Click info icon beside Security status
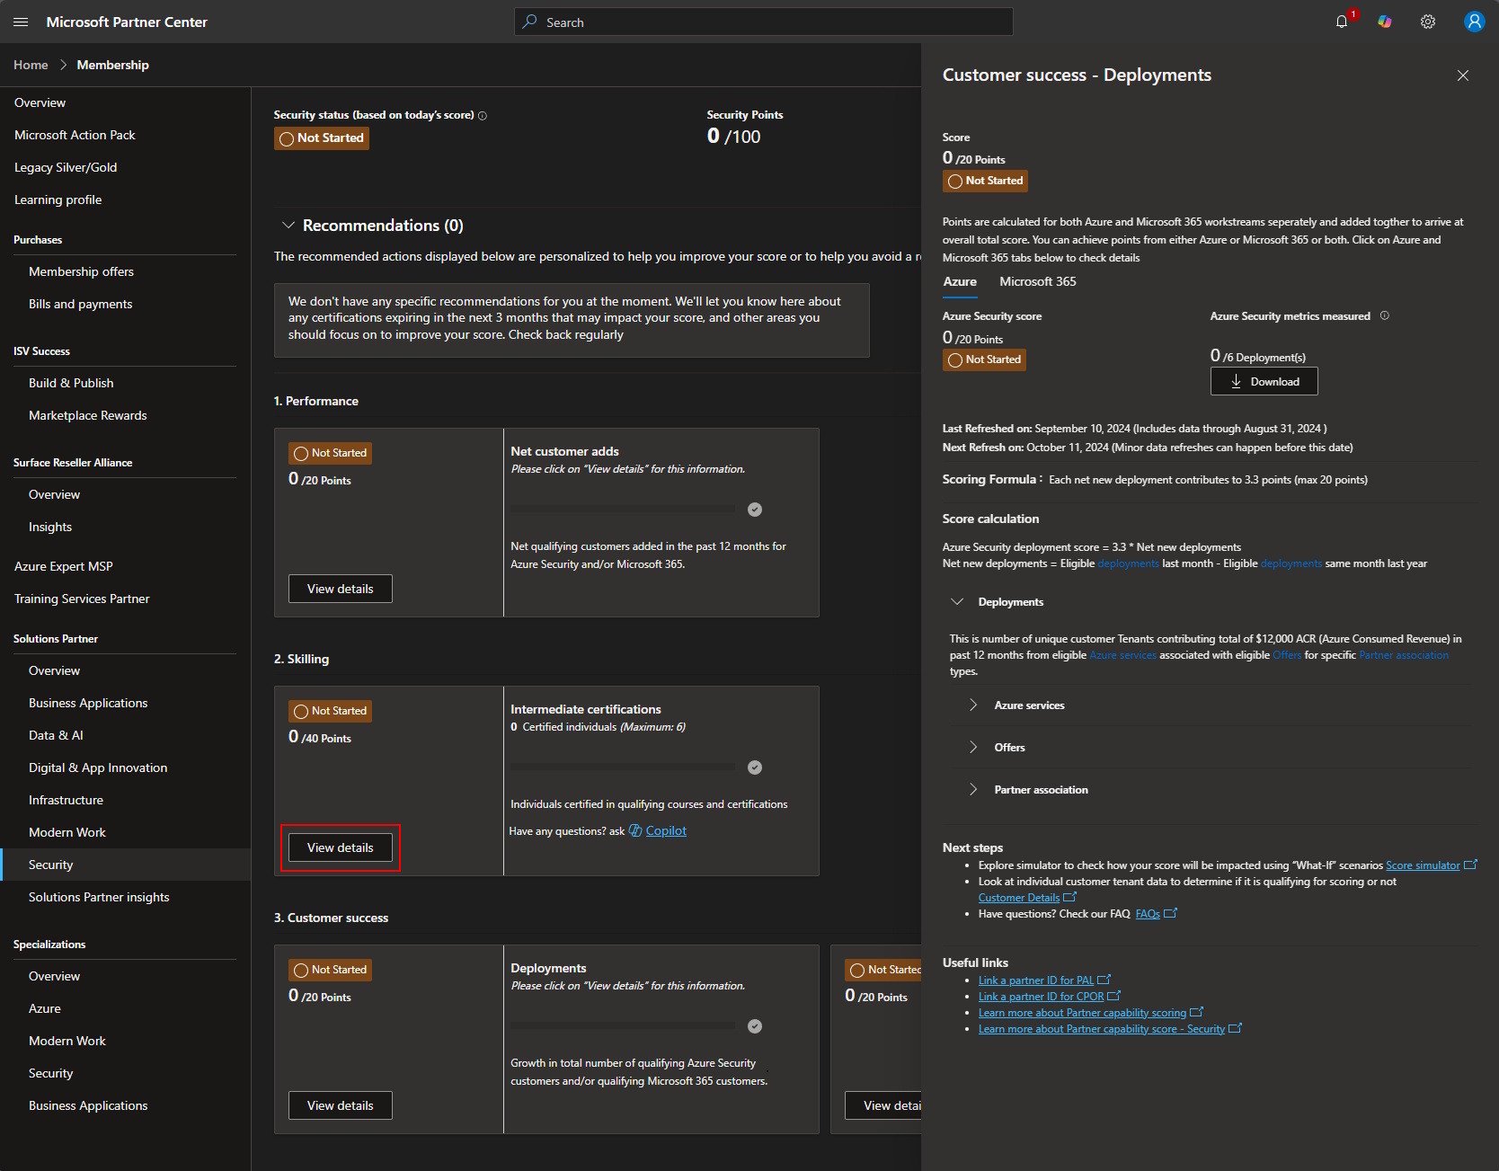Screen dimensions: 1499x1171 pos(483,116)
